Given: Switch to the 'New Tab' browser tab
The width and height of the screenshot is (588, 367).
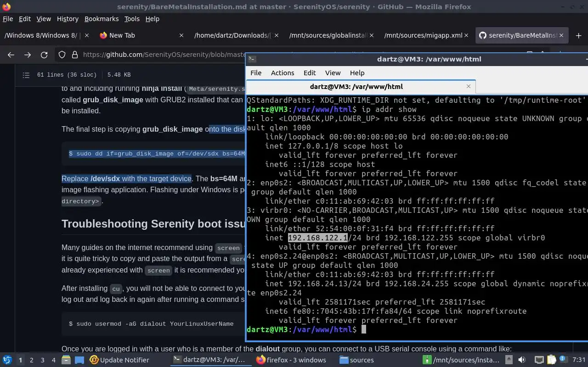Looking at the screenshot, I should point(141,35).
